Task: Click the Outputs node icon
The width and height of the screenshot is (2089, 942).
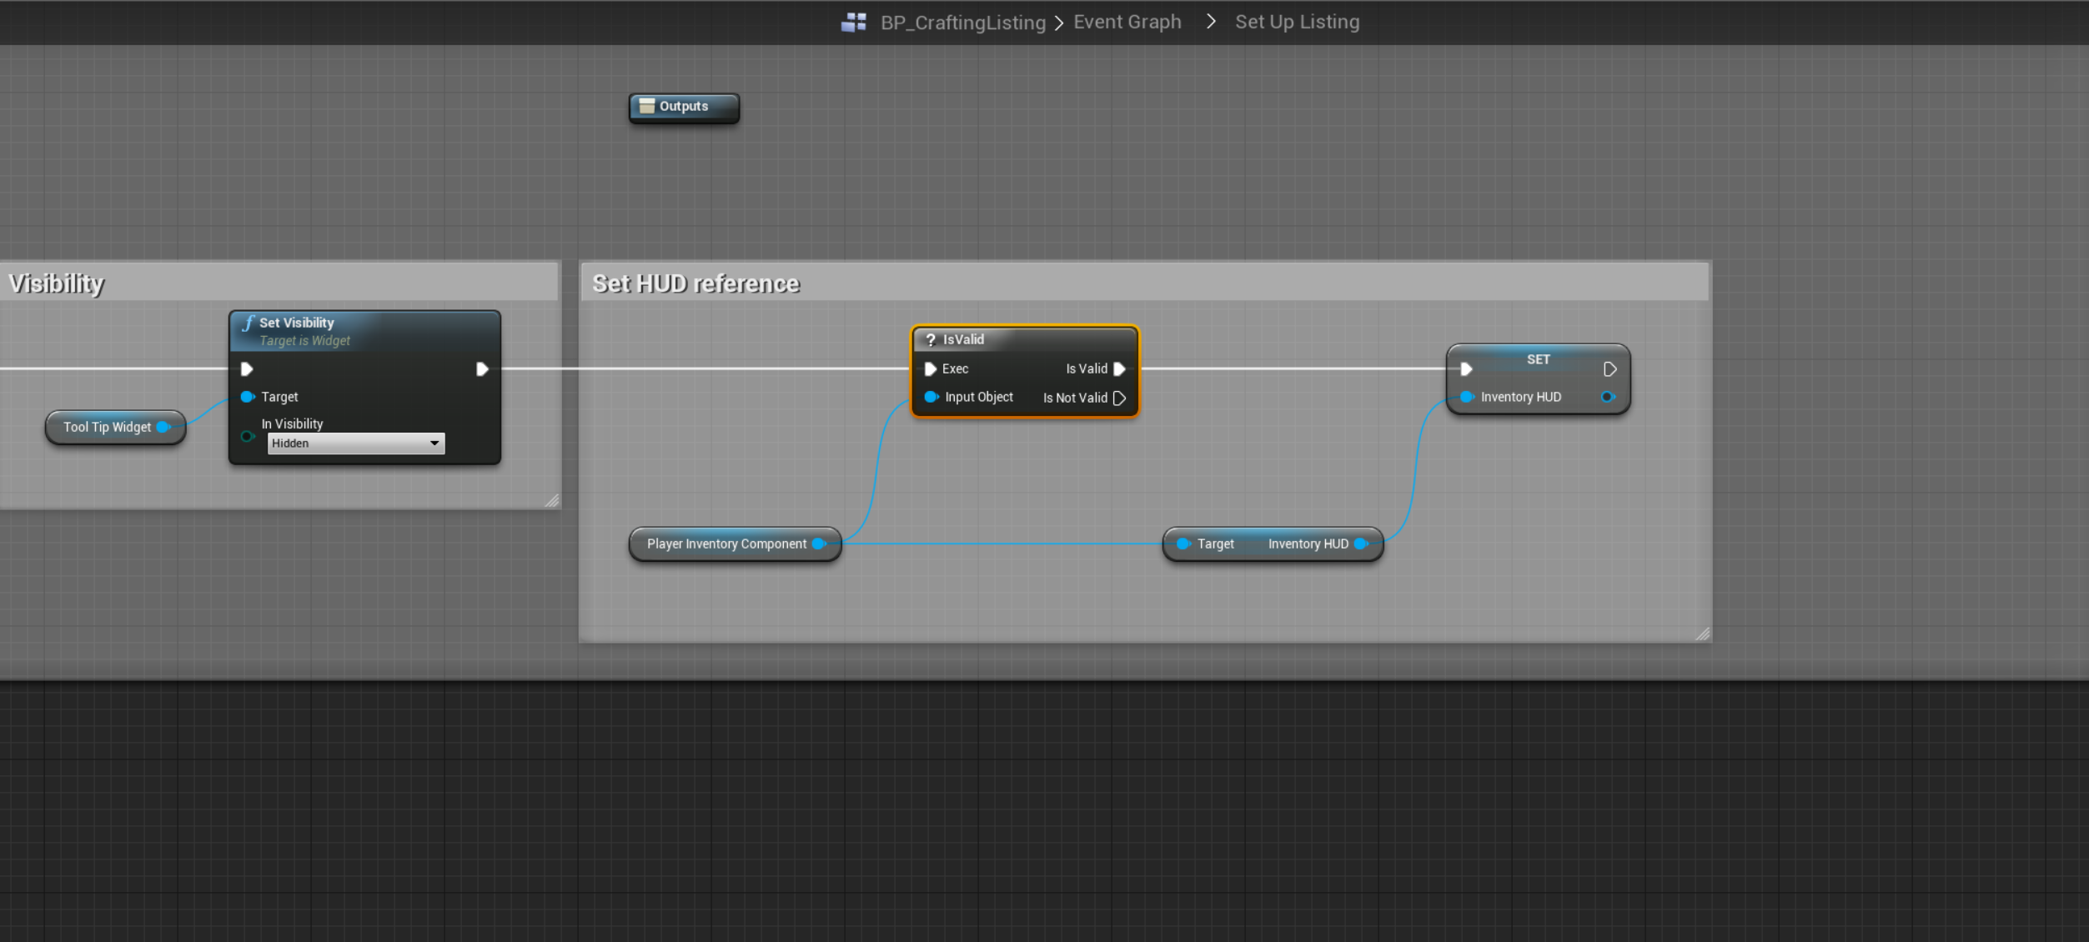Action: (x=646, y=107)
